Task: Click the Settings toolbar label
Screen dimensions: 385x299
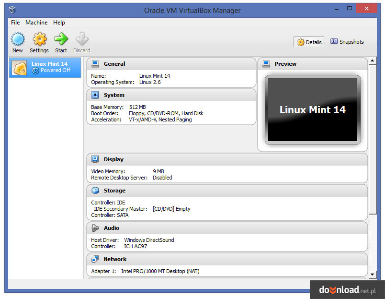Action: coord(39,50)
